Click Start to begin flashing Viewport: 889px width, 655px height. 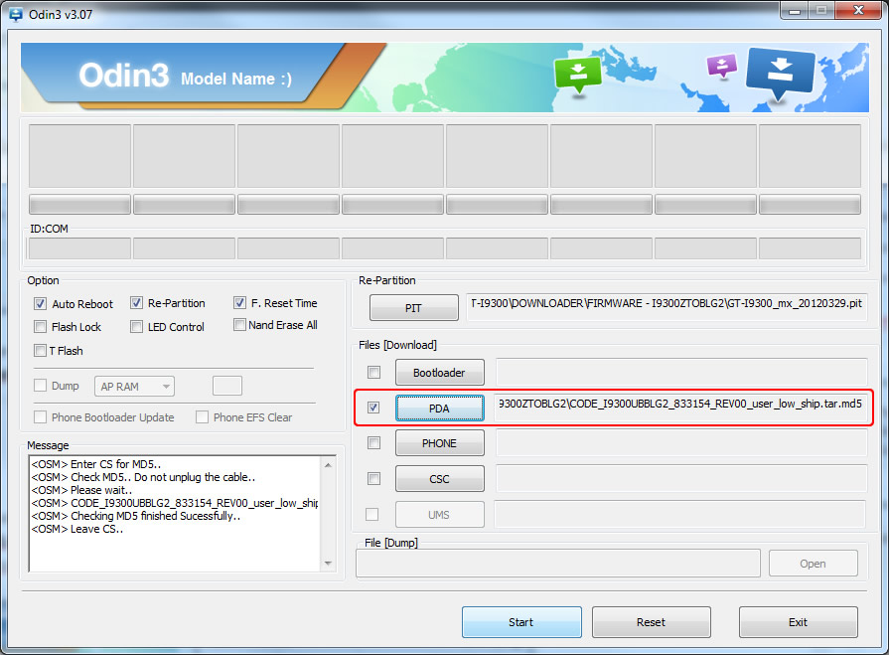coord(521,622)
